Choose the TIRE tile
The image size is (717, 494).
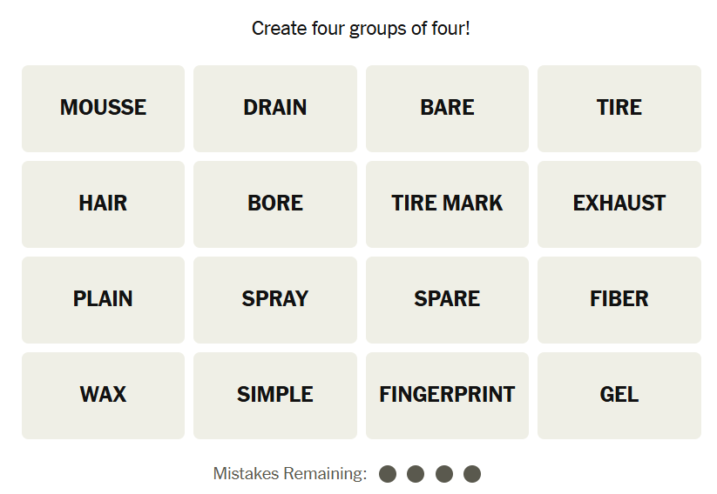tap(619, 108)
